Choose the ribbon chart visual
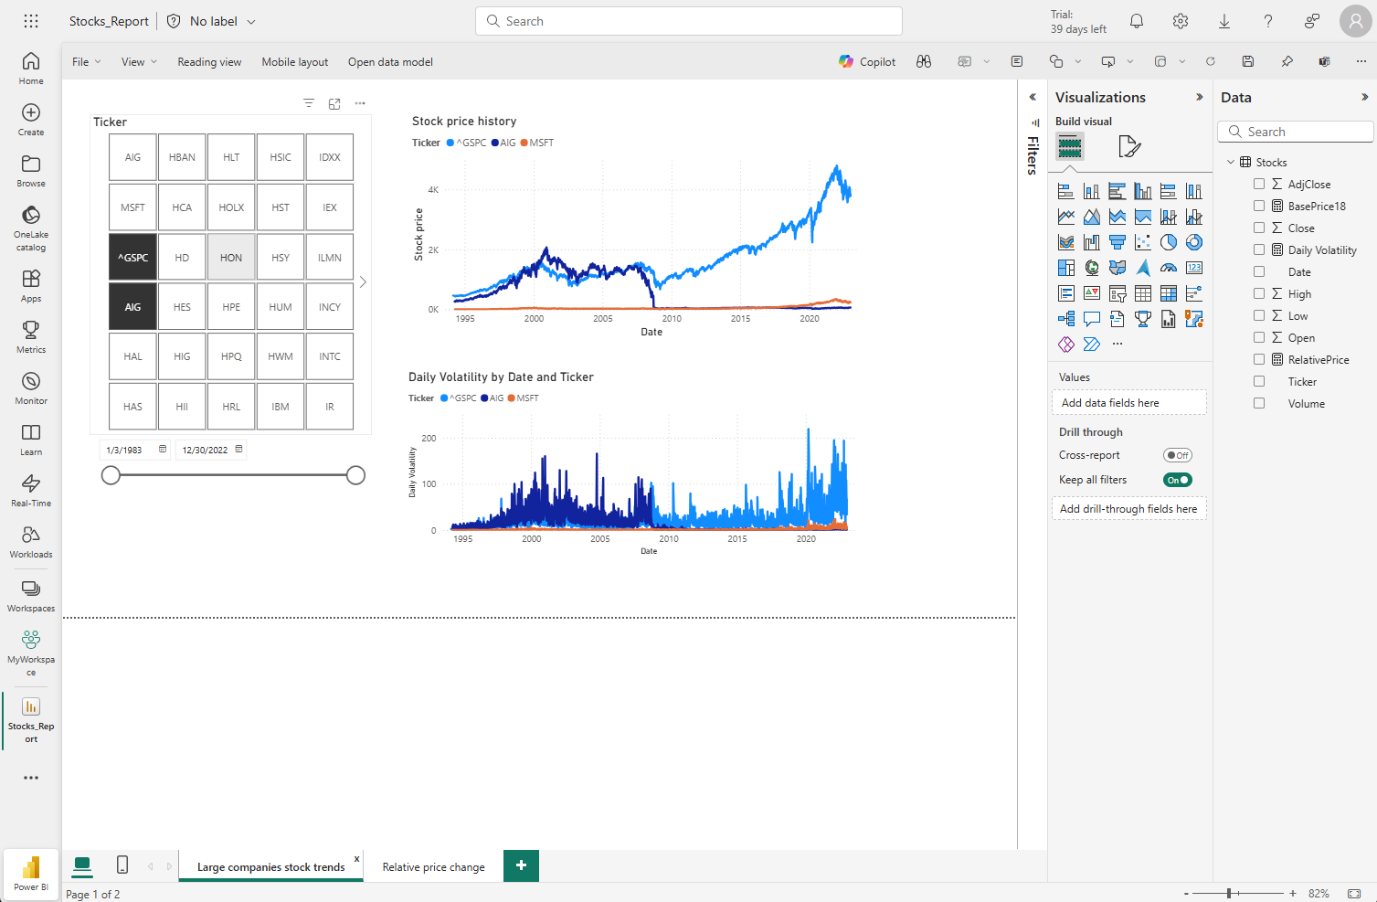The width and height of the screenshot is (1377, 902). pos(1065,242)
